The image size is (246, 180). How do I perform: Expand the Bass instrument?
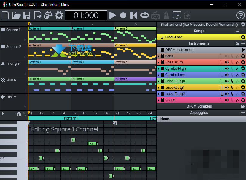(158, 56)
